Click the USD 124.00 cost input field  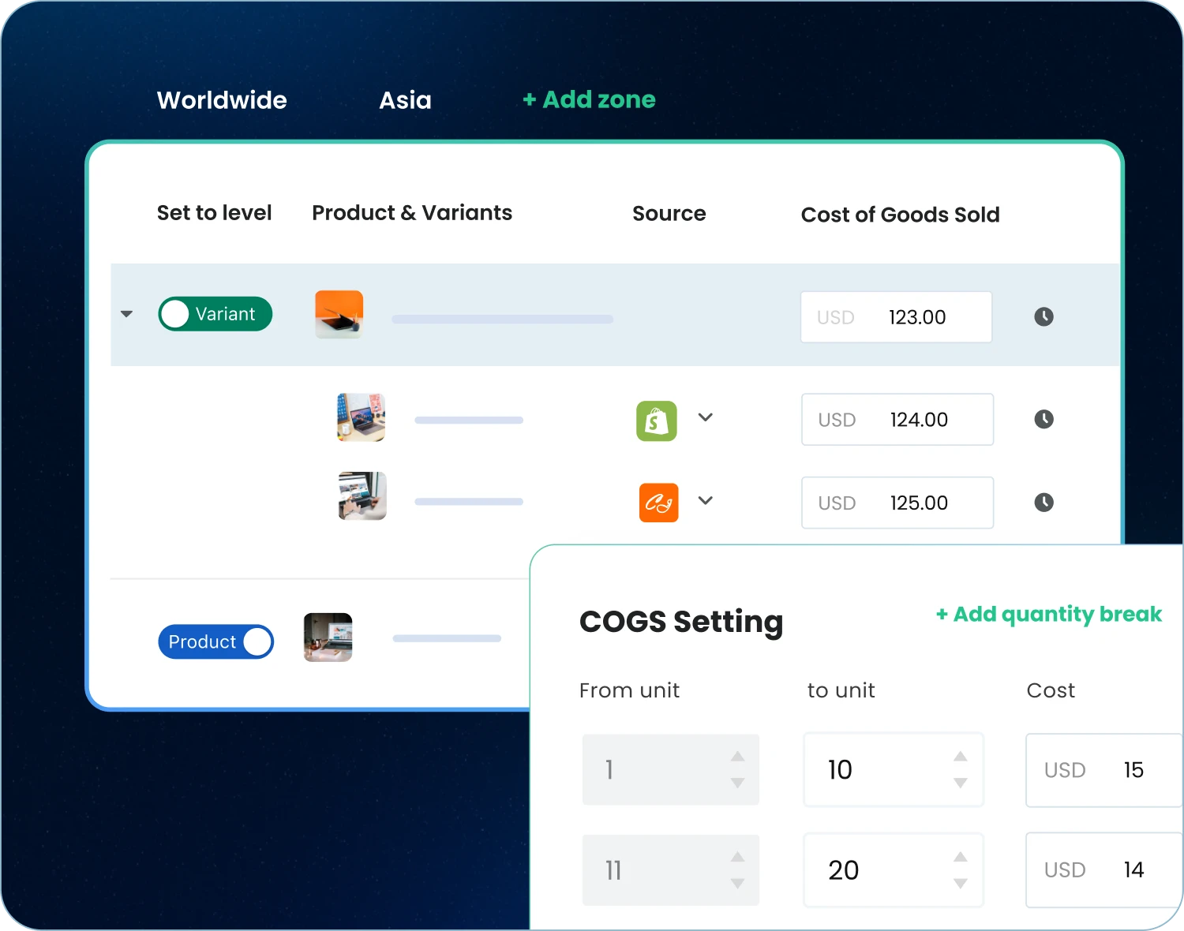(897, 420)
